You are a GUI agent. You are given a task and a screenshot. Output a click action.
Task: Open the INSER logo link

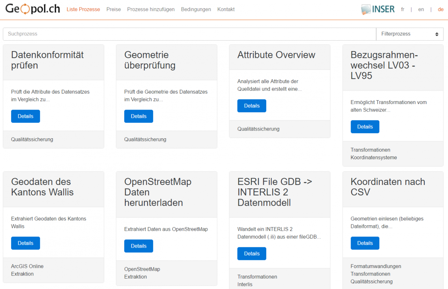[378, 9]
